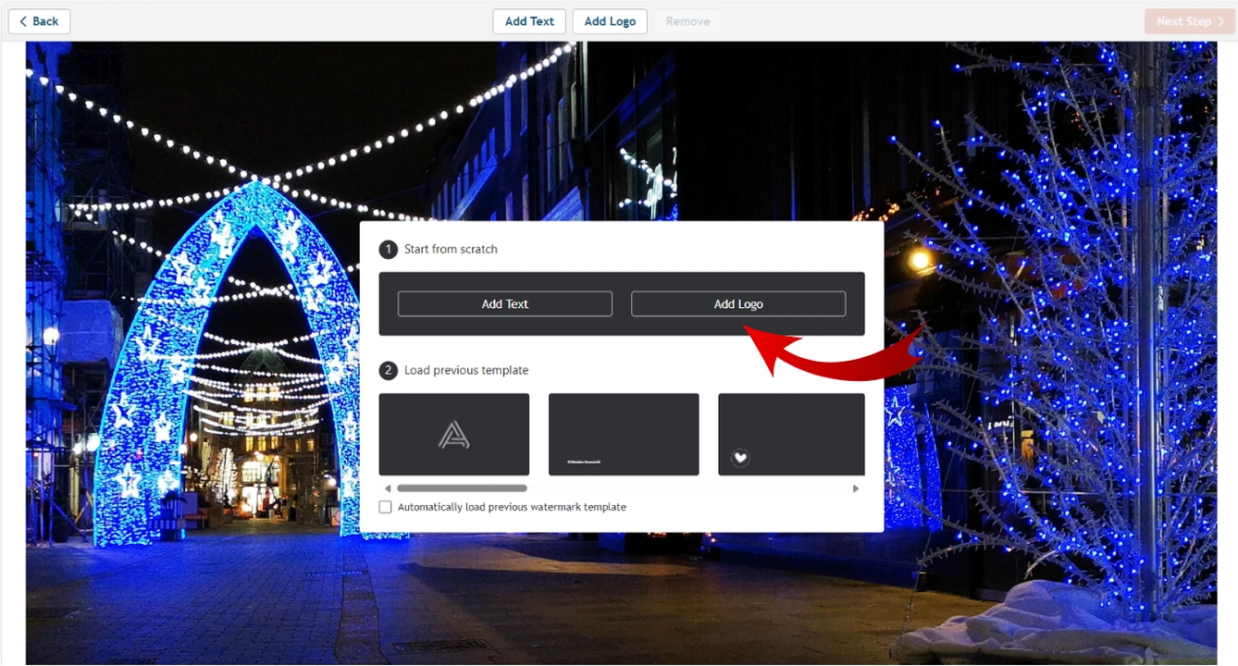Choose Add Logo in the dialog

[738, 303]
